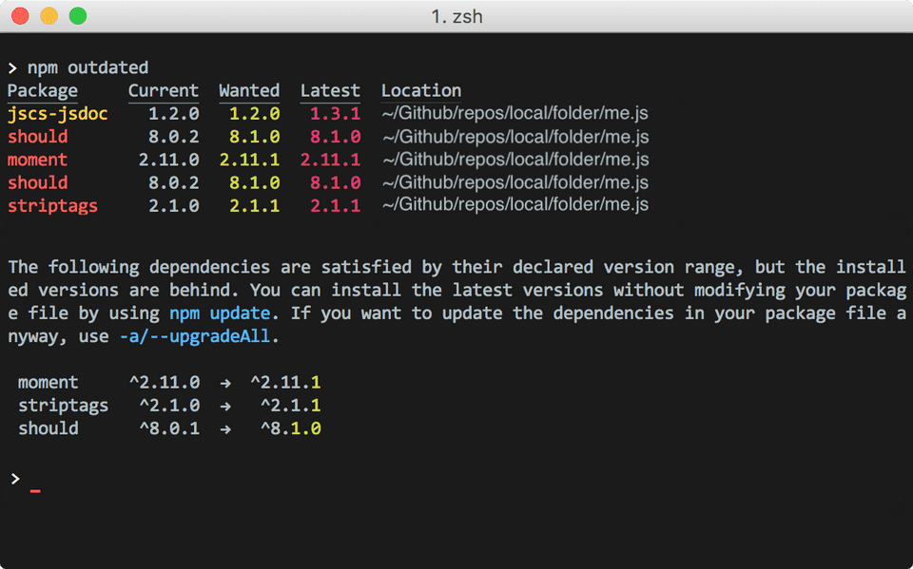Click the file path in jscs-jsdoc row
The width and height of the screenshot is (913, 569).
(515, 114)
